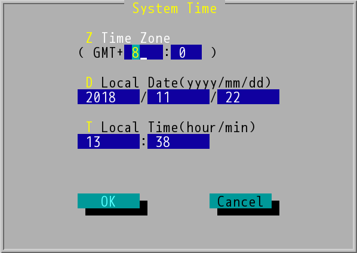Screen dimensions: 357x253
Task: Select the day field showing 22
Action: coord(248,97)
